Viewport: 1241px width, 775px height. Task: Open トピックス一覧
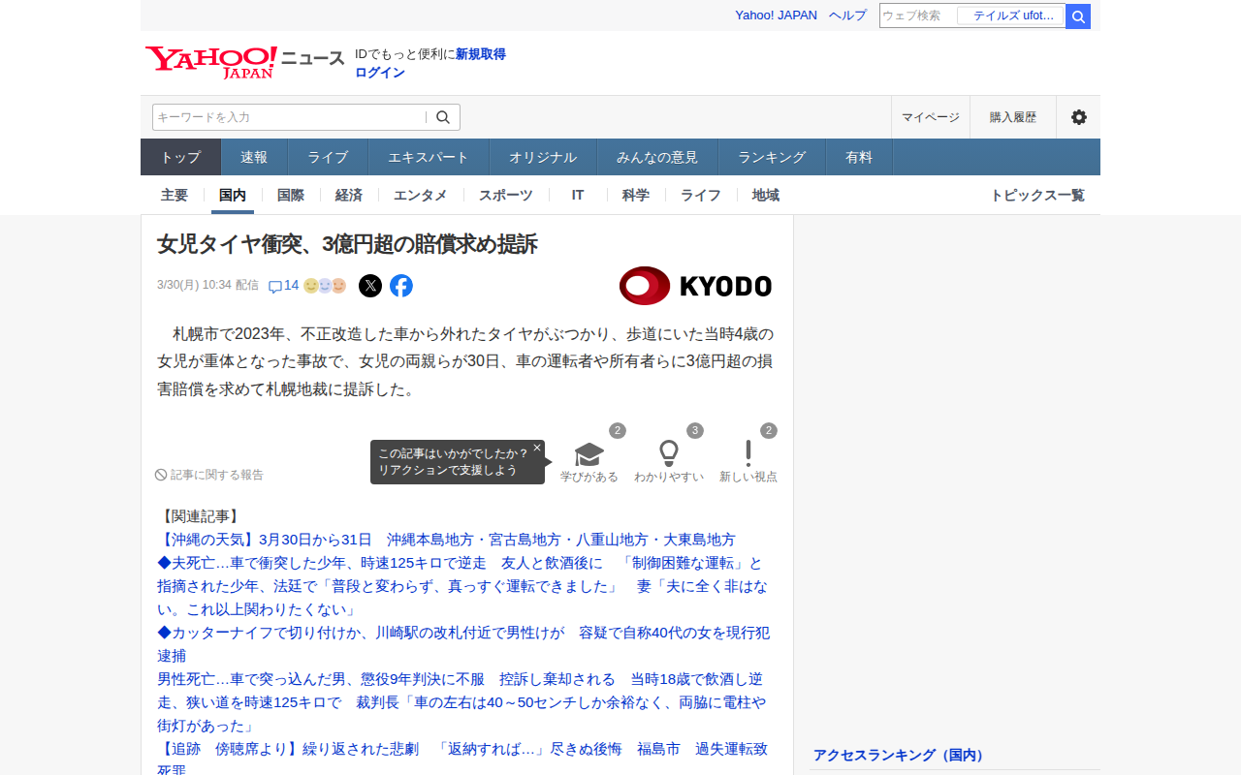point(1037,195)
